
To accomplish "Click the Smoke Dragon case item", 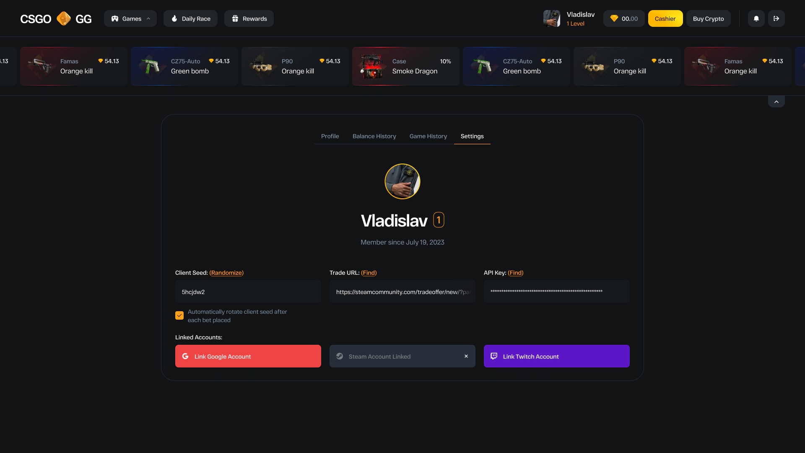I will coord(406,66).
